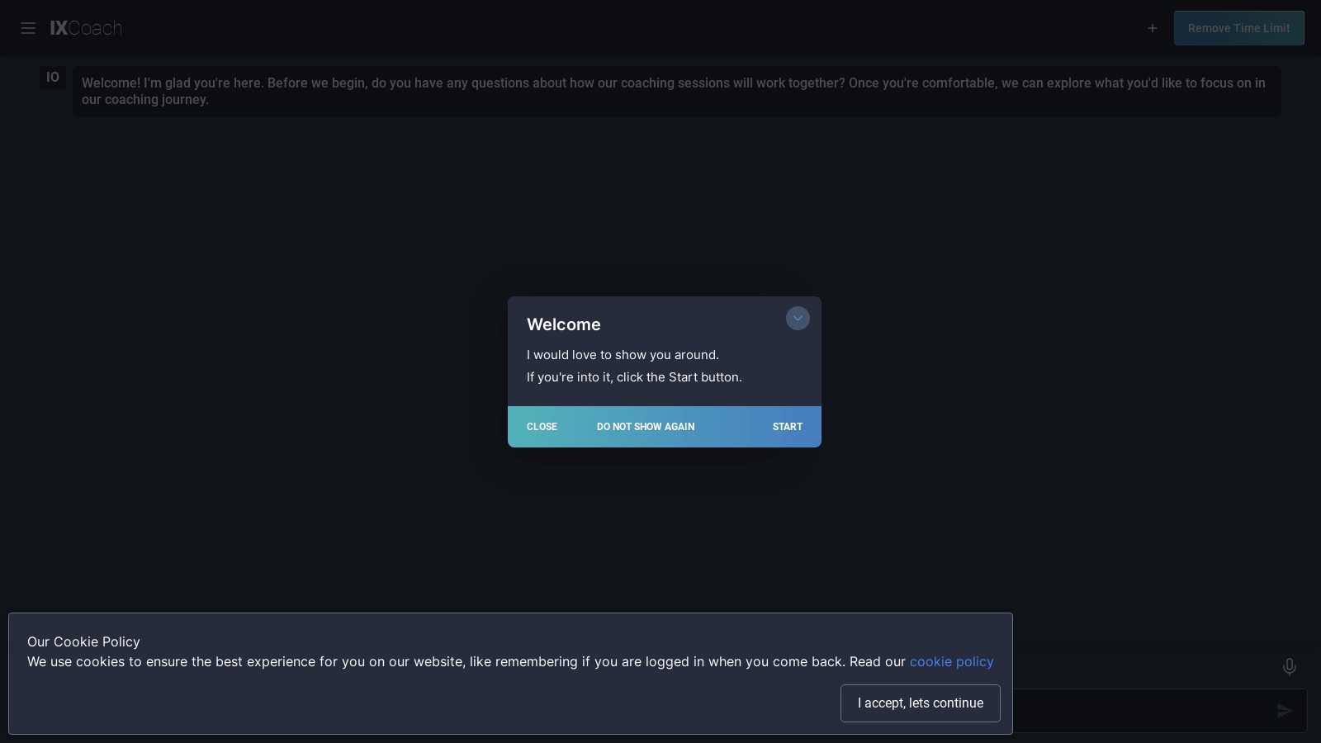Click the "Our Cookie Policy" heading
Viewport: 1321px width, 743px height.
click(83, 641)
